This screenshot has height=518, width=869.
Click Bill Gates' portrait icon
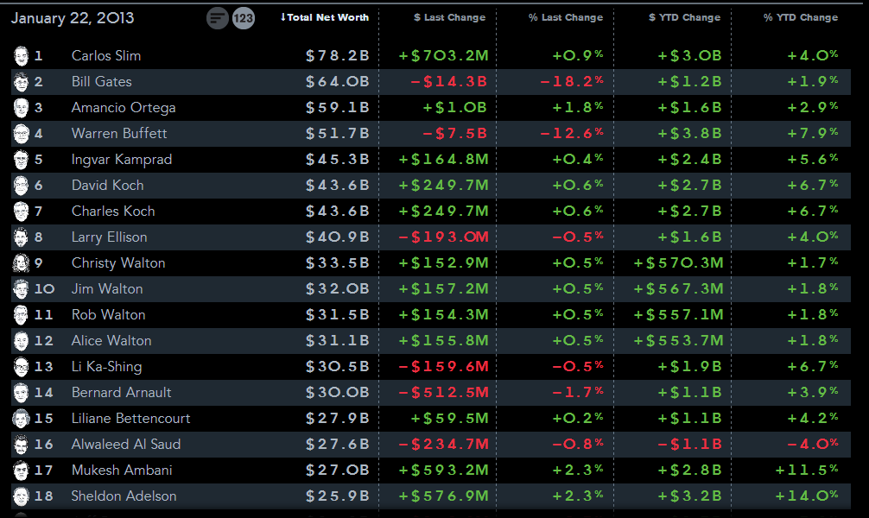click(21, 82)
